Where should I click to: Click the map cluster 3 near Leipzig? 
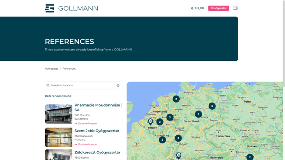pyautogui.click(x=199, y=114)
